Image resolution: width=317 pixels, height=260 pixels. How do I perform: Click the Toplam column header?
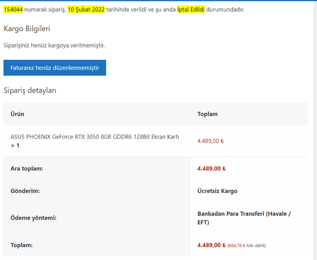208,114
